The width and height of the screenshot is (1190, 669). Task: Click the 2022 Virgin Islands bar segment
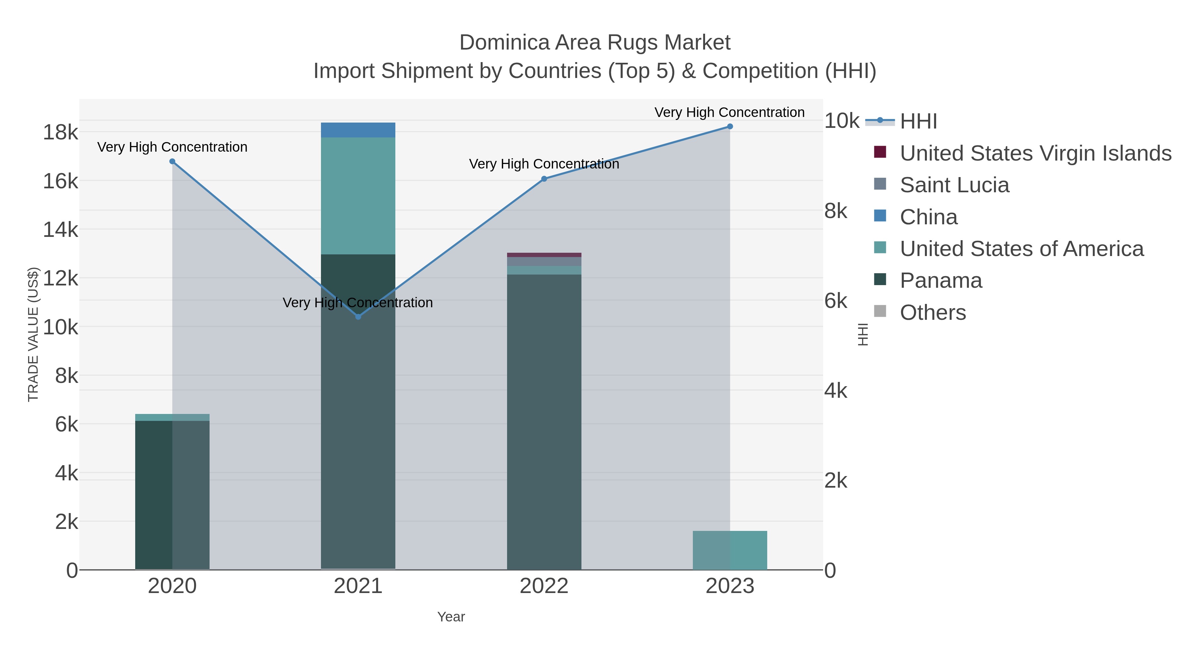tap(544, 255)
